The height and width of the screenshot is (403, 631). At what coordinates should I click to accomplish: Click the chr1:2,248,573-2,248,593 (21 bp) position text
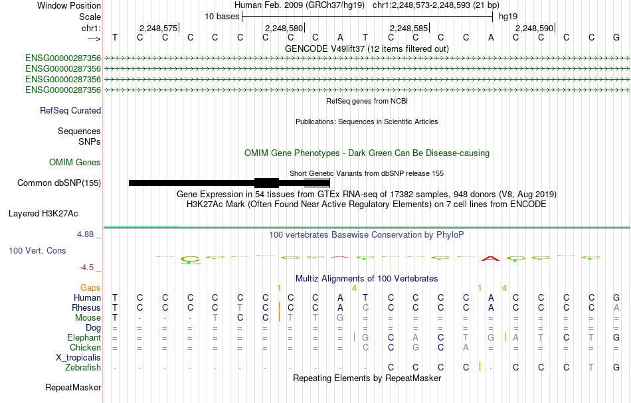(436, 5)
